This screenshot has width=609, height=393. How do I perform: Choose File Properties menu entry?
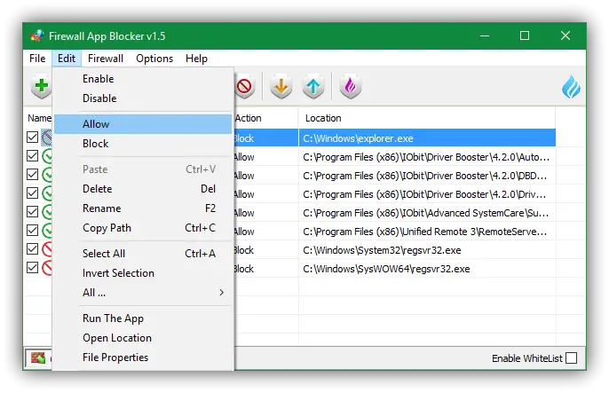coord(143,358)
